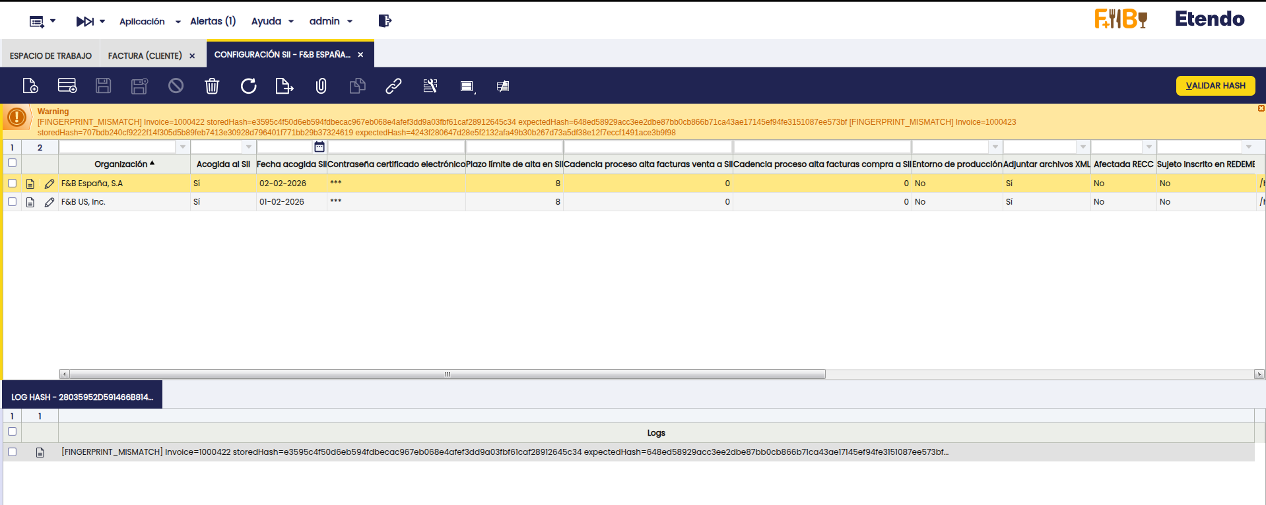1266x505 pixels.
Task: Check the F&B España, S.A row checkbox
Action: tap(12, 184)
